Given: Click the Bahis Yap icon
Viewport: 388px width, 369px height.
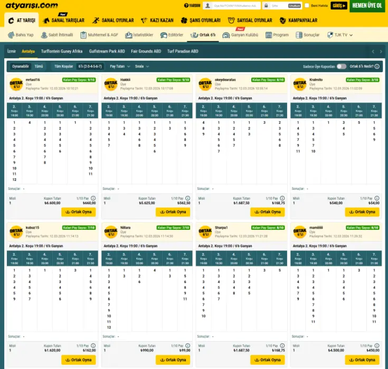Looking at the screenshot, I should coord(11,35).
